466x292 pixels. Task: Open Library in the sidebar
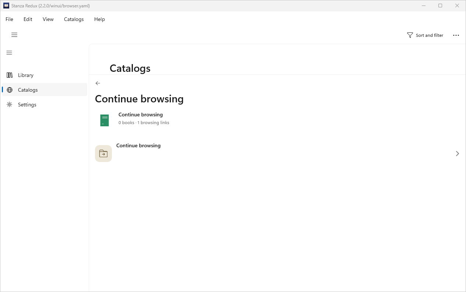coord(45,75)
